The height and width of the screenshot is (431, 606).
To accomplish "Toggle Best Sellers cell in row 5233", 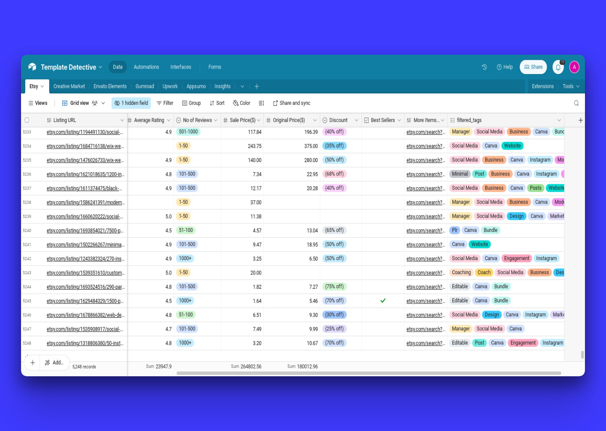I will pos(383,132).
